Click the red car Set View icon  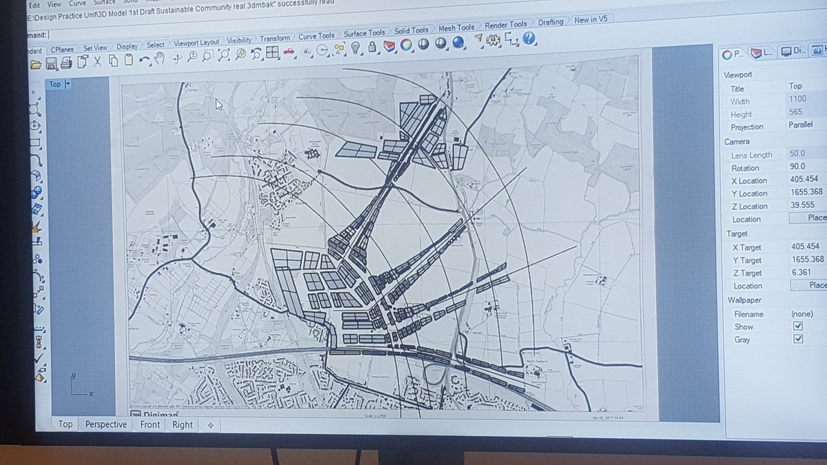[x=289, y=51]
